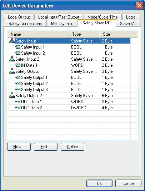This screenshot has height=191, width=145.
Task: Click the network icon of Safety Output 1 connection
Action: click(12, 71)
